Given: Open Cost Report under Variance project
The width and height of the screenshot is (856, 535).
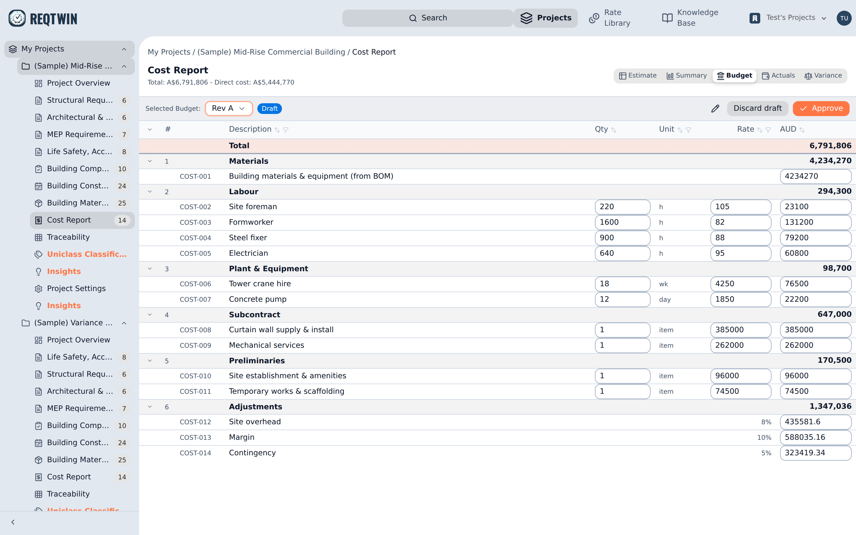Looking at the screenshot, I should point(82,477).
